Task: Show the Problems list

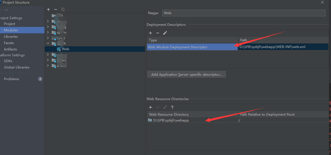Action: point(12,79)
